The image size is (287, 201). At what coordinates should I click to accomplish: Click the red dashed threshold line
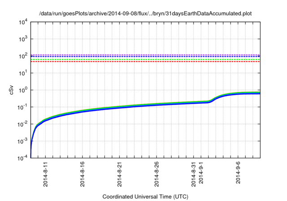tap(145, 61)
